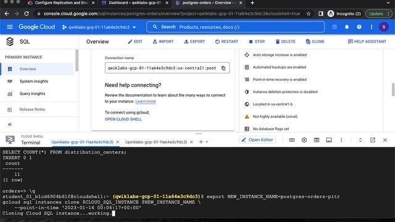Open the project selector qwiklabs-gcp-01-11a64e3c9dc3
Viewport: 395px width, 222px height.
pos(99,27)
